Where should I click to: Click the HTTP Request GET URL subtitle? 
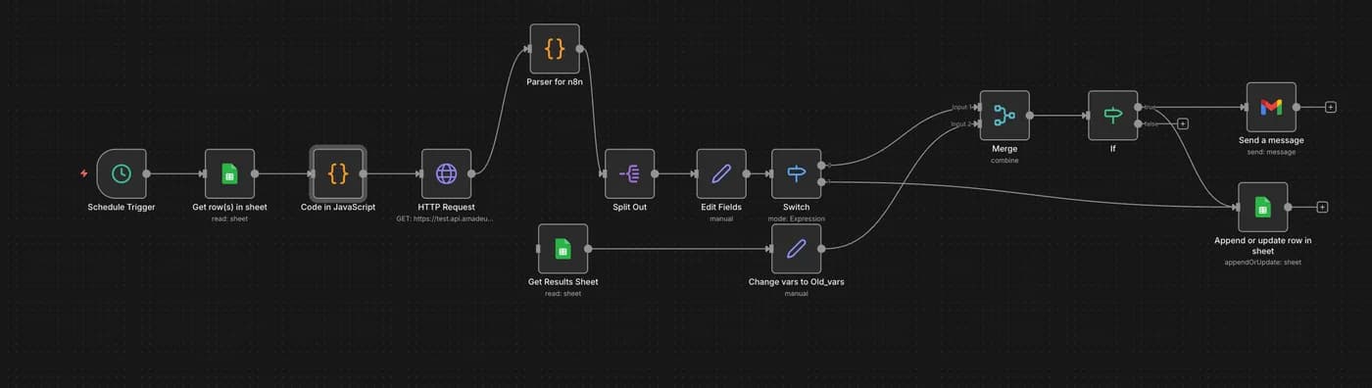[446, 219]
